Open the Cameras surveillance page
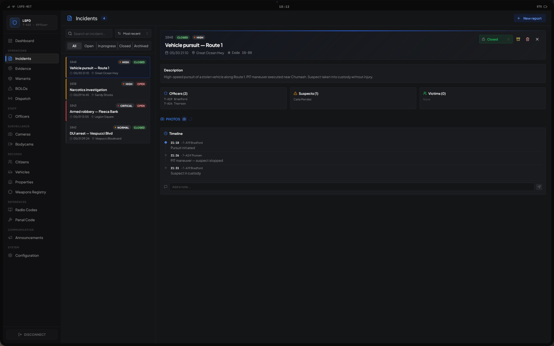This screenshot has height=346, width=554. pos(32,134)
